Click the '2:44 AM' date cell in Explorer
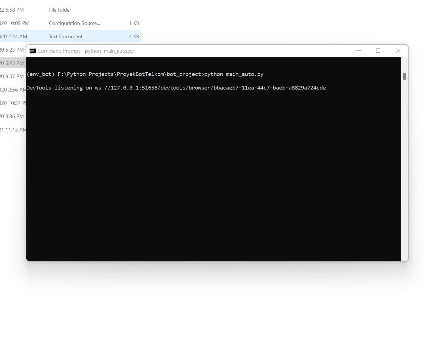This screenshot has height=346, width=429. click(14, 37)
